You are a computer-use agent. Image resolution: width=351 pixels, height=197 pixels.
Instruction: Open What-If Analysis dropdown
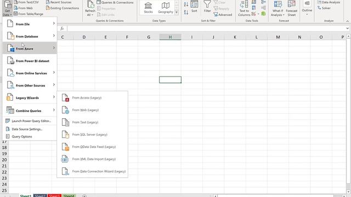click(x=278, y=9)
